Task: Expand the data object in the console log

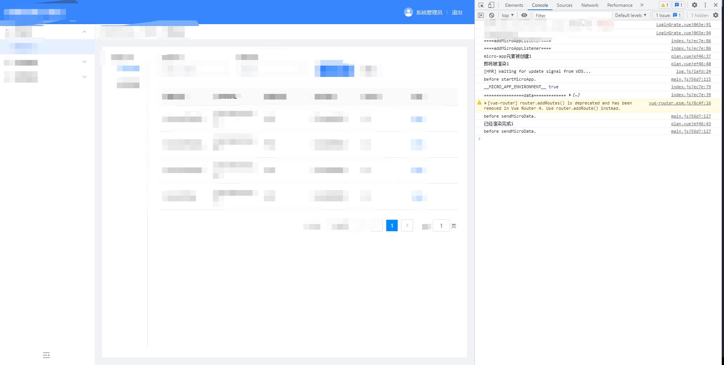Action: pyautogui.click(x=570, y=95)
